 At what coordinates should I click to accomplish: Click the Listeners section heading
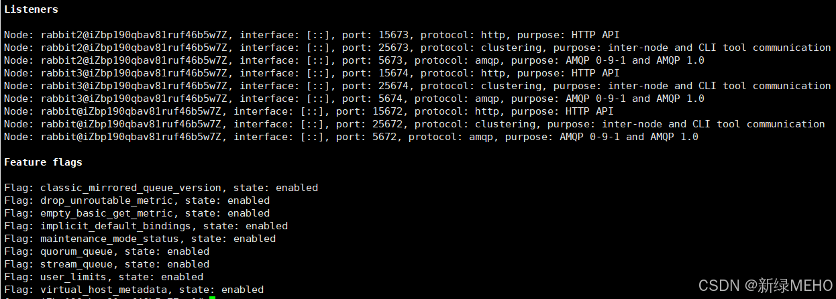(31, 9)
